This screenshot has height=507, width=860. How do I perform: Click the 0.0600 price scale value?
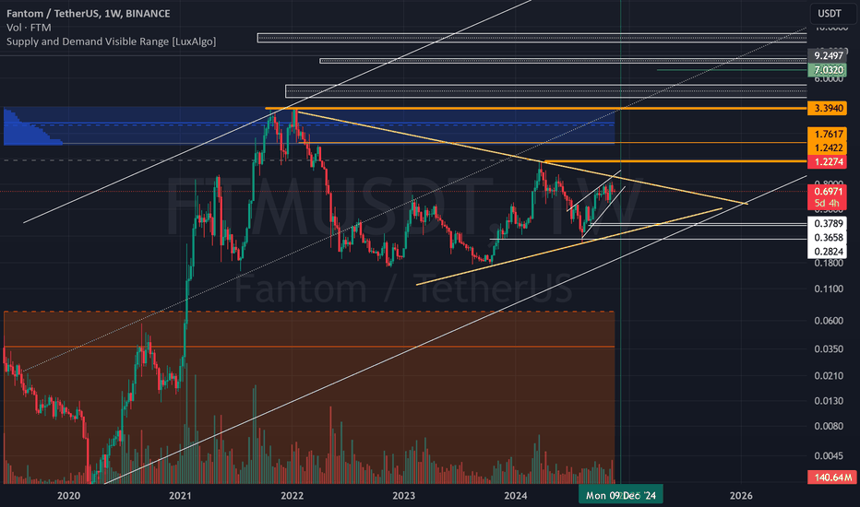pos(829,321)
